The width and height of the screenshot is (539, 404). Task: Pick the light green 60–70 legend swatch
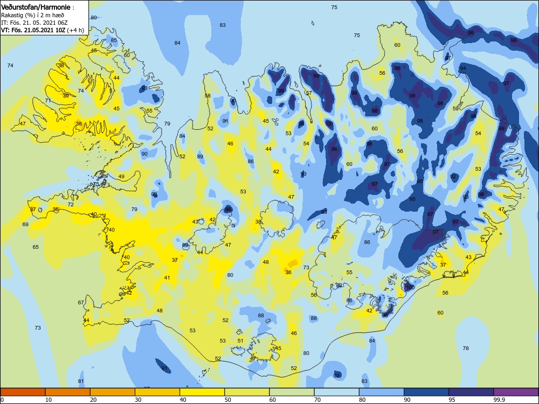tap(292, 392)
